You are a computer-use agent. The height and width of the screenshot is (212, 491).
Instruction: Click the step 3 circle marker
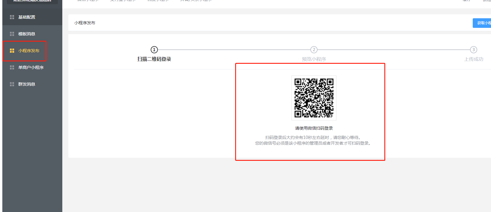(x=474, y=50)
